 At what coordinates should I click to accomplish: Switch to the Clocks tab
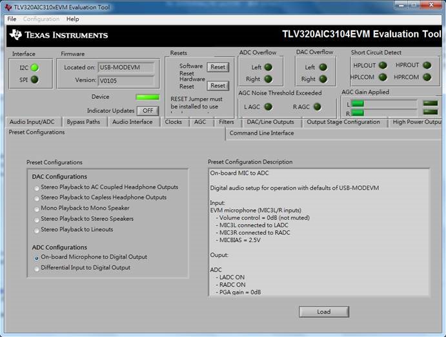(x=174, y=122)
